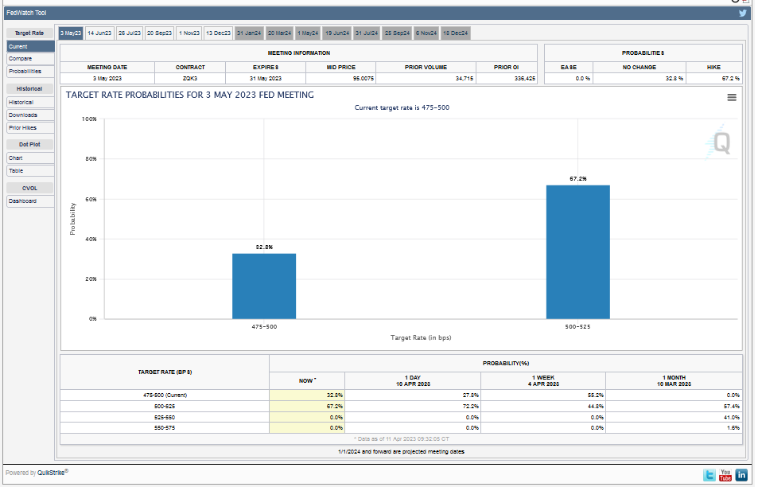Click the Current target rate subtitle
This screenshot has width=762, height=487.
402,108
